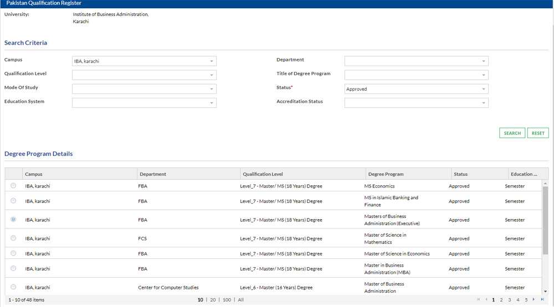Screen dimensions: 554x307
Task: Go to previous page arrow
Action: [x=486, y=300]
